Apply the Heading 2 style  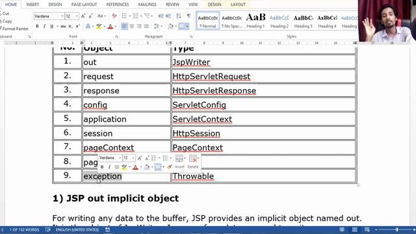click(x=279, y=21)
